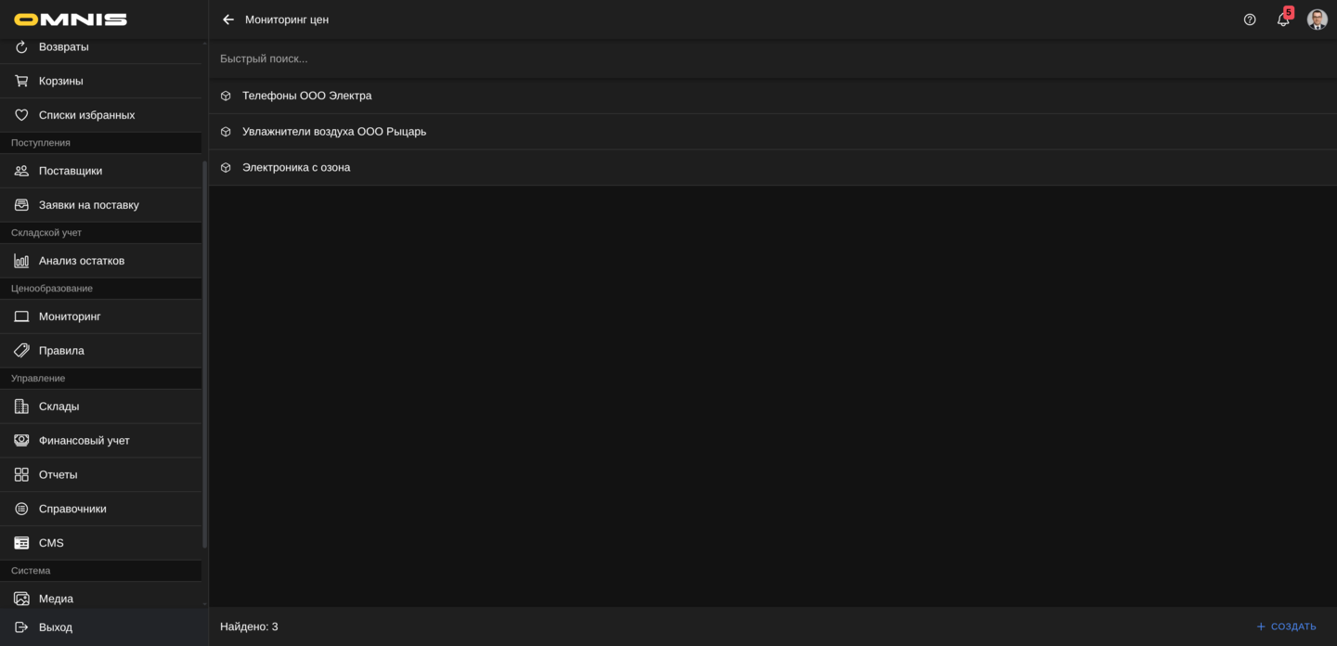
Task: Click the Возвраты refresh icon in sidebar
Action: pyautogui.click(x=21, y=46)
